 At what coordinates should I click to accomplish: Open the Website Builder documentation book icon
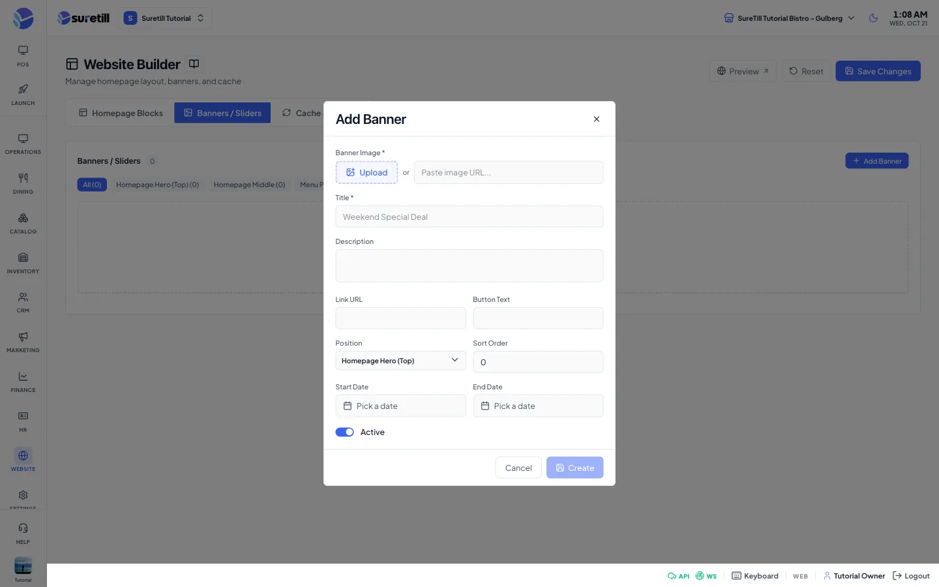[194, 64]
